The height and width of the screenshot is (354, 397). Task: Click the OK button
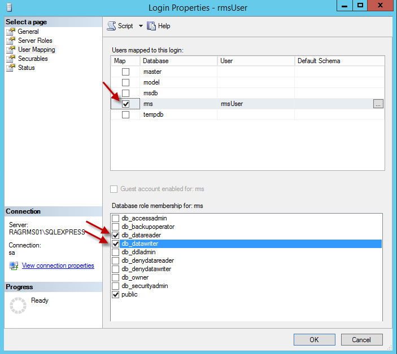314,339
